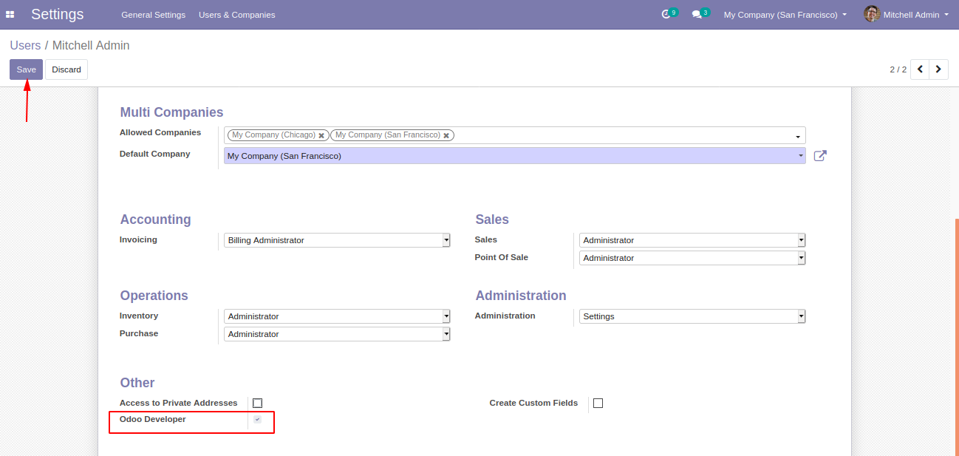Click the Mitchell Admin breadcrumb title
Image resolution: width=959 pixels, height=456 pixels.
pyautogui.click(x=91, y=45)
